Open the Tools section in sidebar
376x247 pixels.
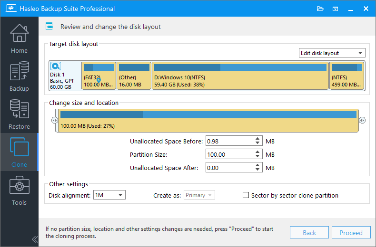(x=19, y=190)
